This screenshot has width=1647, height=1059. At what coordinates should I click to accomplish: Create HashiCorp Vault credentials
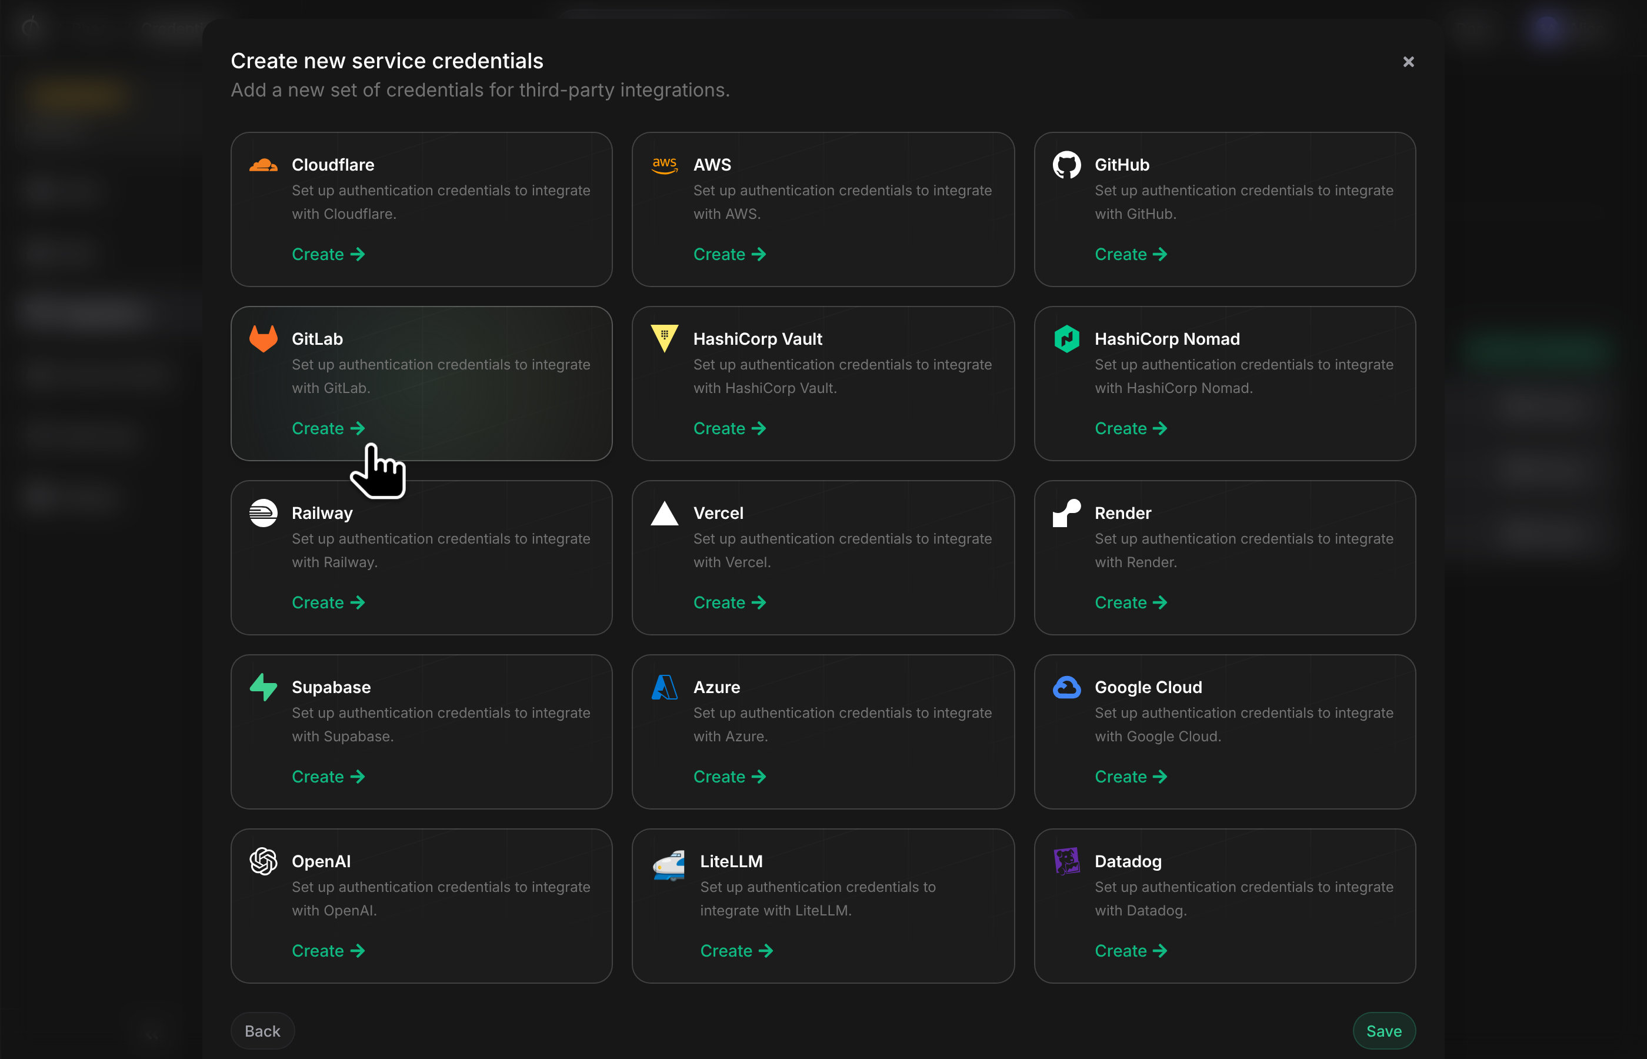(729, 428)
